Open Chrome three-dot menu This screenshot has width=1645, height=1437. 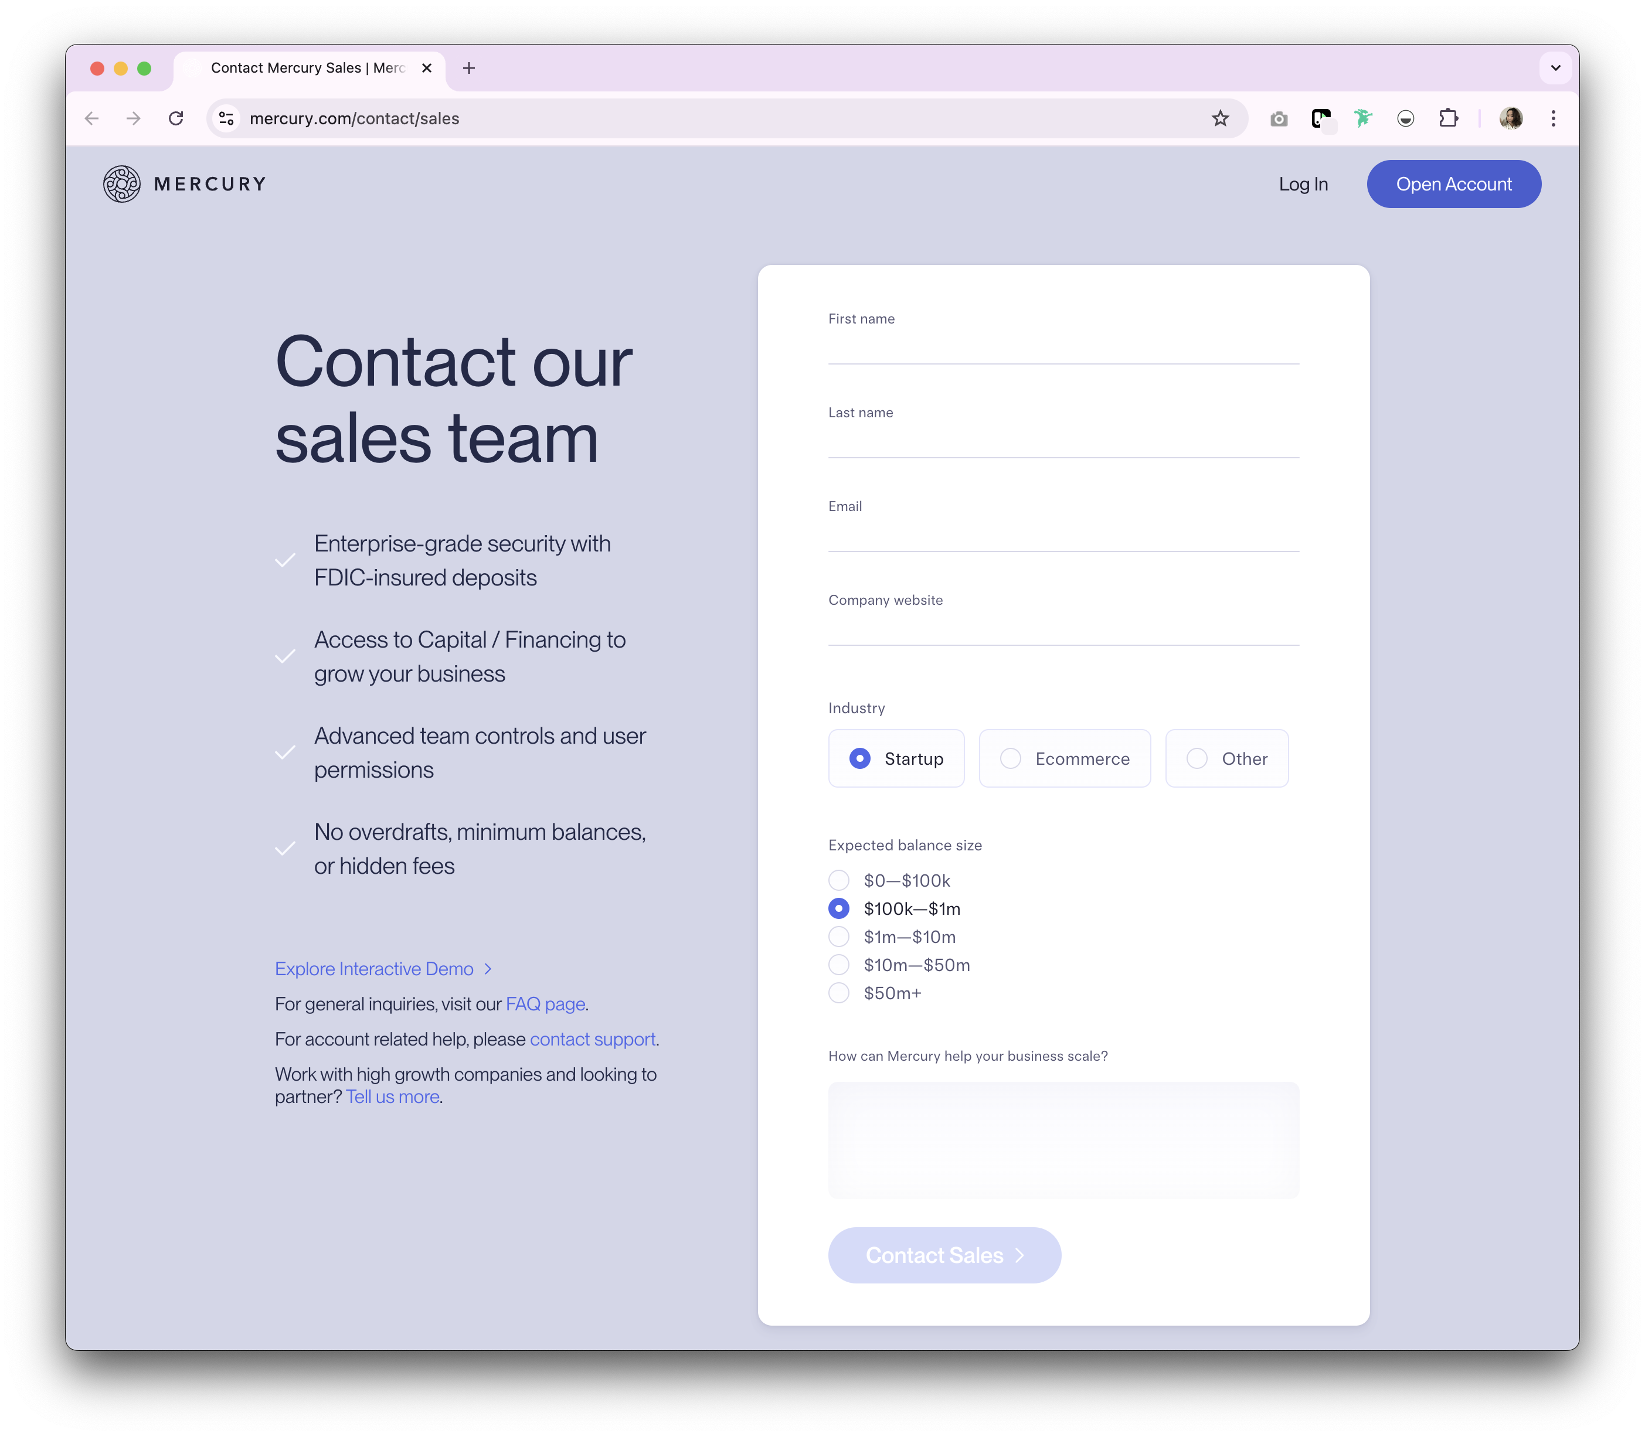pos(1553,119)
